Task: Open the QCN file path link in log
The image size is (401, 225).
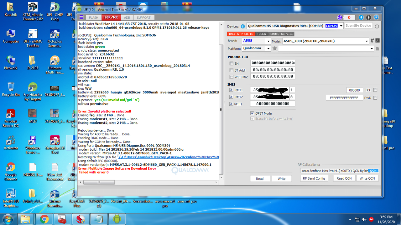Action: (x=168, y=157)
